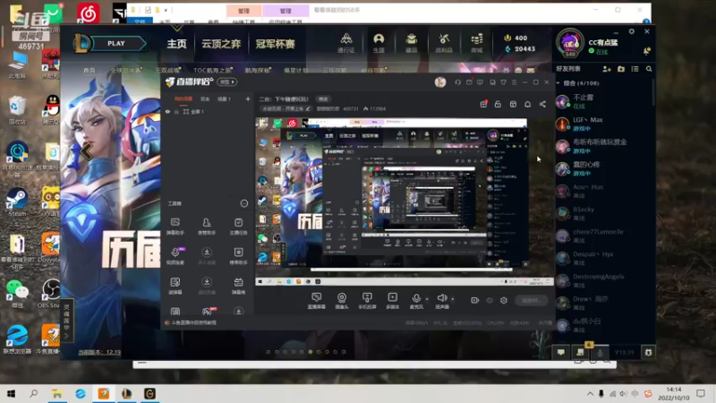This screenshot has width=716, height=403.
Task: Select the highlighted banner carousel dot
Action: pyautogui.click(x=311, y=352)
